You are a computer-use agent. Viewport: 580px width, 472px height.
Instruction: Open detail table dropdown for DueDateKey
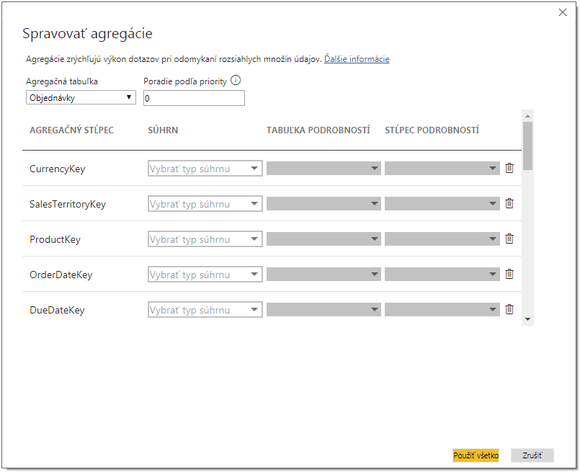324,310
